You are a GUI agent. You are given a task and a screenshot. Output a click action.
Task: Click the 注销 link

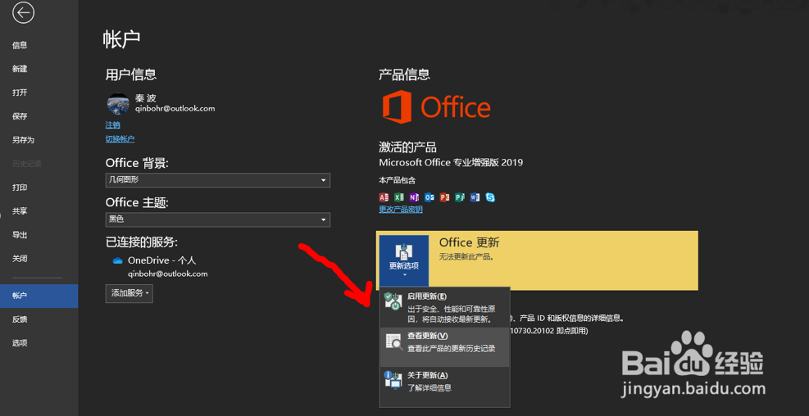click(x=113, y=124)
